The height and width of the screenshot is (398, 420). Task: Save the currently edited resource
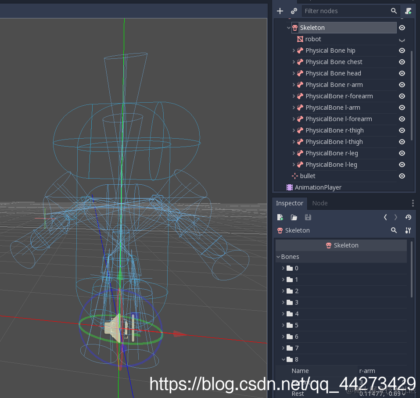click(308, 217)
